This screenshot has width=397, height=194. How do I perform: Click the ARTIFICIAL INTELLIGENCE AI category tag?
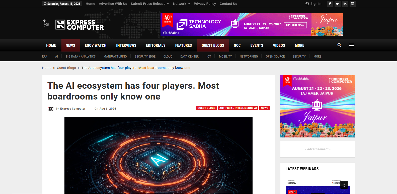(238, 108)
